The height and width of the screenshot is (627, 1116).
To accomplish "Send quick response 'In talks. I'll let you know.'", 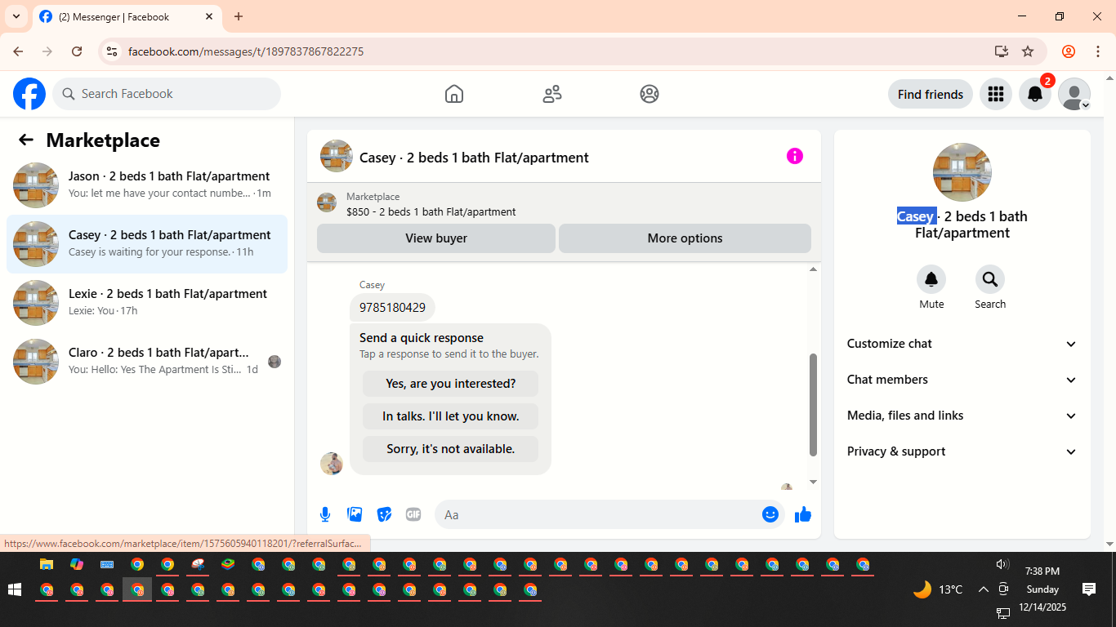I will tap(451, 416).
